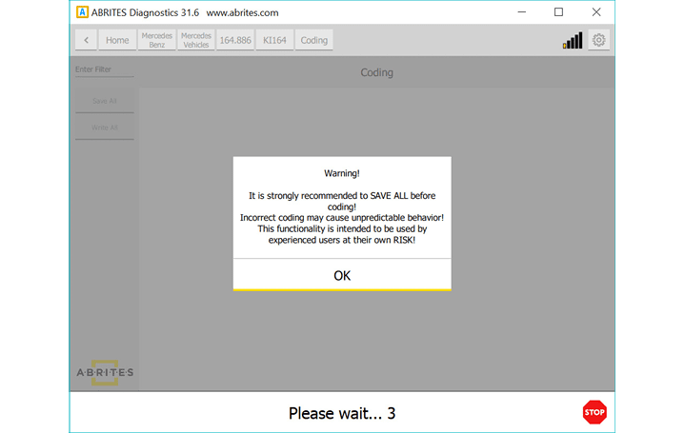Click the ABRITES logo in the sidebar
This screenshot has width=685, height=433.
point(105,372)
